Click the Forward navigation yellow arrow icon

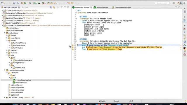(72, 3)
